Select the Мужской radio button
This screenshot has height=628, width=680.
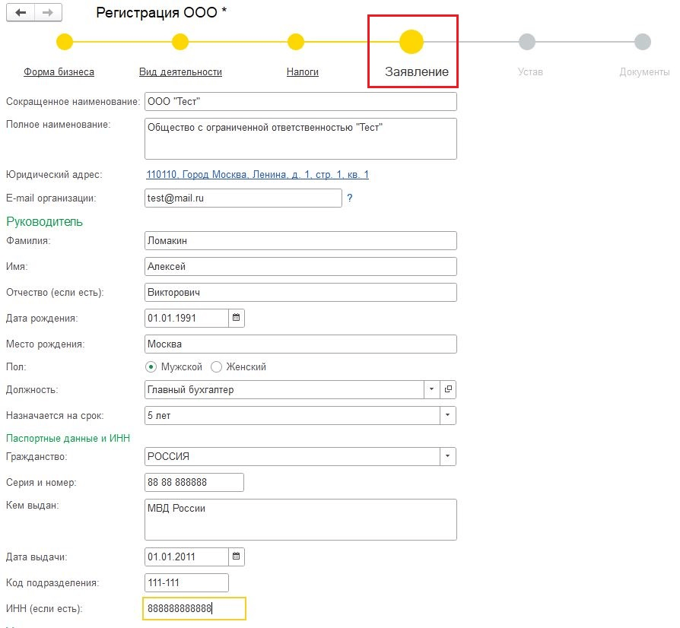(151, 366)
